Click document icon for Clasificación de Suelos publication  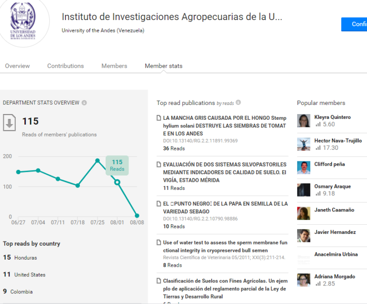coord(159,281)
